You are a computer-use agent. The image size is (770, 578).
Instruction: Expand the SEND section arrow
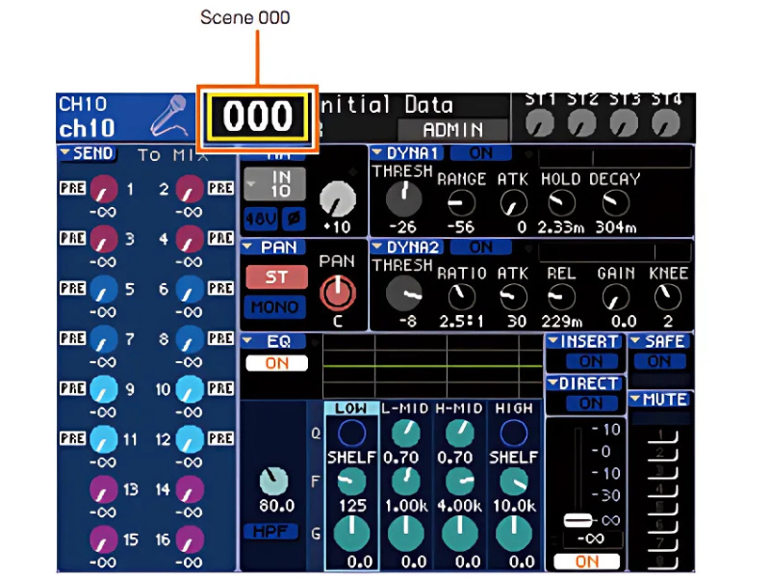coord(65,153)
